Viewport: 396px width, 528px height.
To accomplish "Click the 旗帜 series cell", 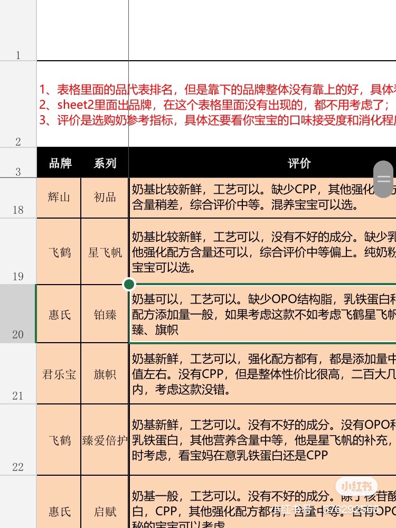I will point(105,374).
